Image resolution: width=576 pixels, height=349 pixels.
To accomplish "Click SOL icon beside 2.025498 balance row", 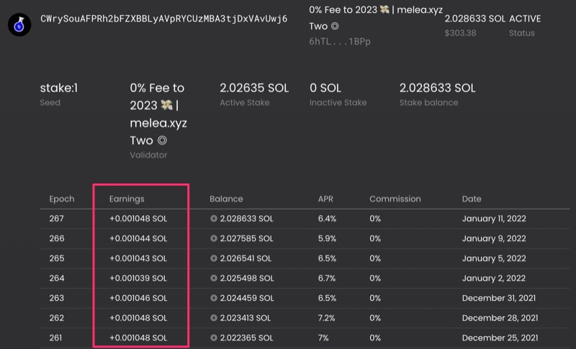I will tap(213, 278).
